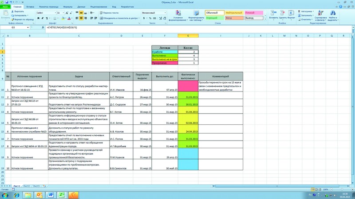
Task: Open Найти и выделить menu
Action: [332, 15]
